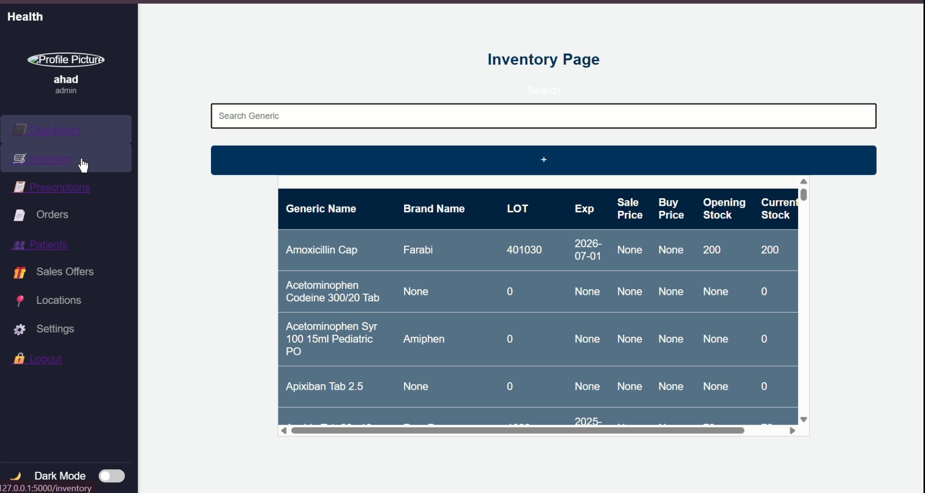
Task: Click the Inventory cart icon
Action: 19,158
